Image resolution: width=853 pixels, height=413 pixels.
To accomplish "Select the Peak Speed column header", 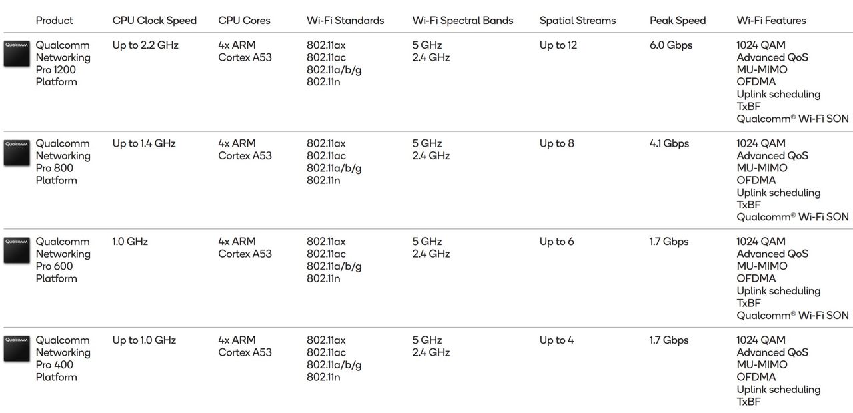I will (678, 21).
